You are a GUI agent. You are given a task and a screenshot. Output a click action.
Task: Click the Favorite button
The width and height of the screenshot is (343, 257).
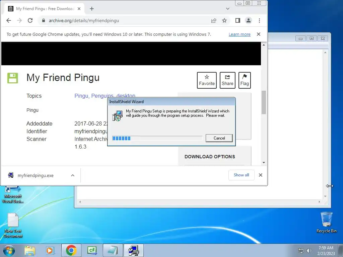pos(207,80)
